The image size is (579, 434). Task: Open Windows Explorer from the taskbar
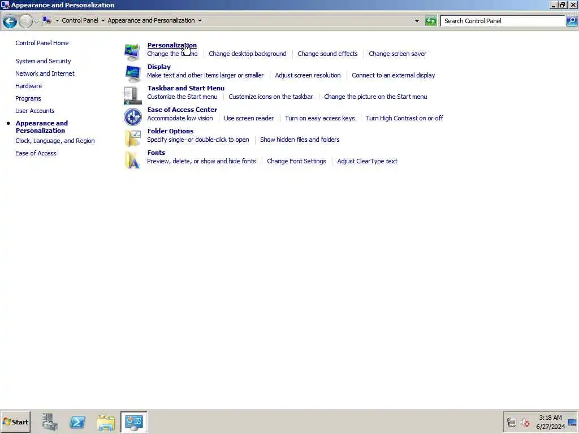[106, 422]
